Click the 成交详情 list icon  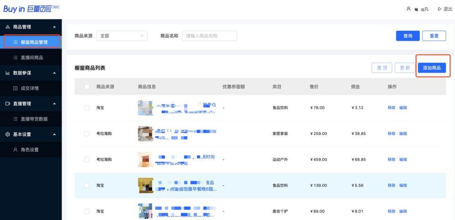(15, 88)
